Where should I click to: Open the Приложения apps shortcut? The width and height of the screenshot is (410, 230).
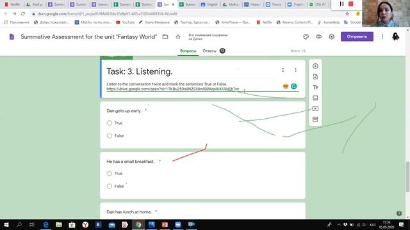[17, 22]
